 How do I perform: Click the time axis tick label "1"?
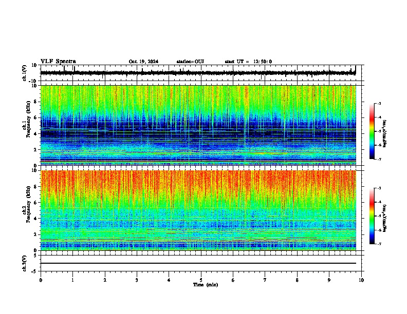click(x=72, y=280)
